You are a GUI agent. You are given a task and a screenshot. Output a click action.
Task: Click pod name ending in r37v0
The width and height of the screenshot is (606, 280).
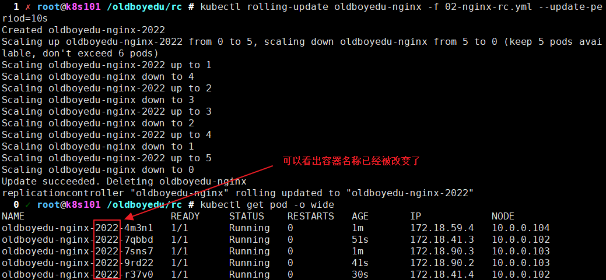(x=78, y=275)
